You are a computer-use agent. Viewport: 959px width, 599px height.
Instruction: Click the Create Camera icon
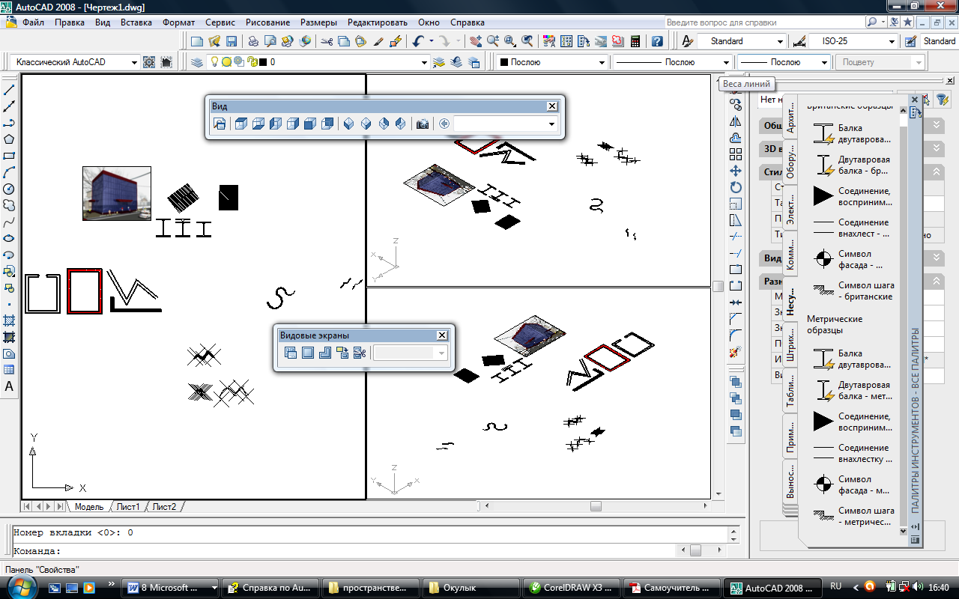[x=423, y=124]
